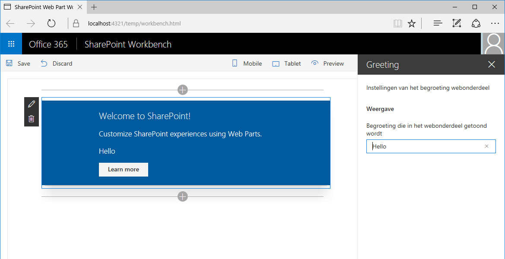The image size is (505, 259).
Task: Save the web part changes
Action: point(17,63)
